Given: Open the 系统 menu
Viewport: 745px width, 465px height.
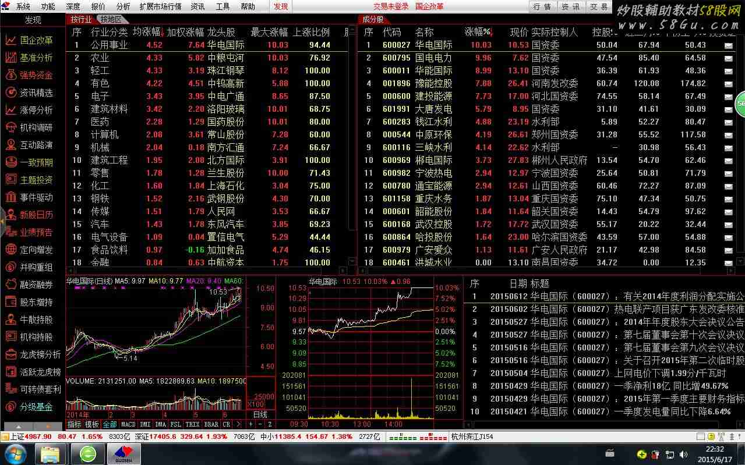Looking at the screenshot, I should pos(23,6).
